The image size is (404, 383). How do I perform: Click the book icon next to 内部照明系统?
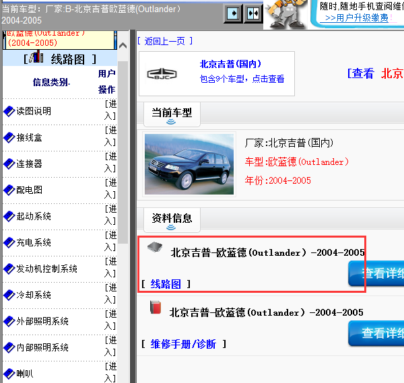(9, 348)
